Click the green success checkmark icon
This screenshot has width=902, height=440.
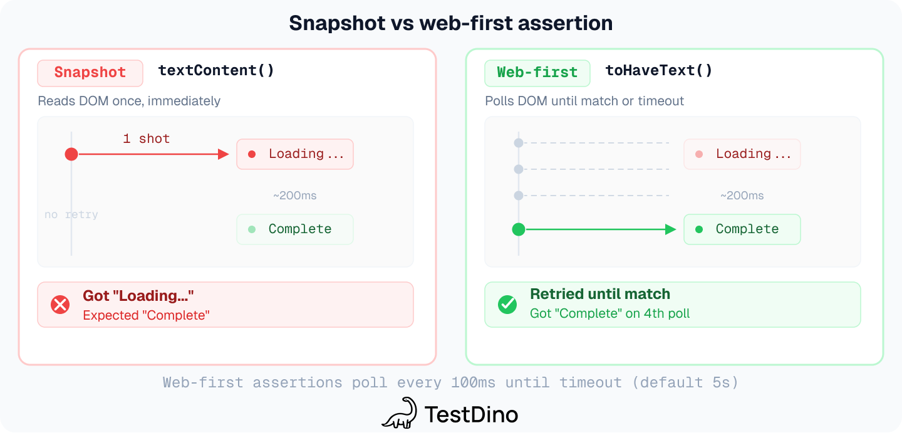tap(507, 305)
